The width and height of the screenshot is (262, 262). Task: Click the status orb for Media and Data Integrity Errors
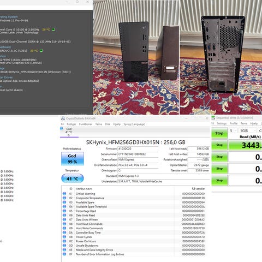pos(64,250)
